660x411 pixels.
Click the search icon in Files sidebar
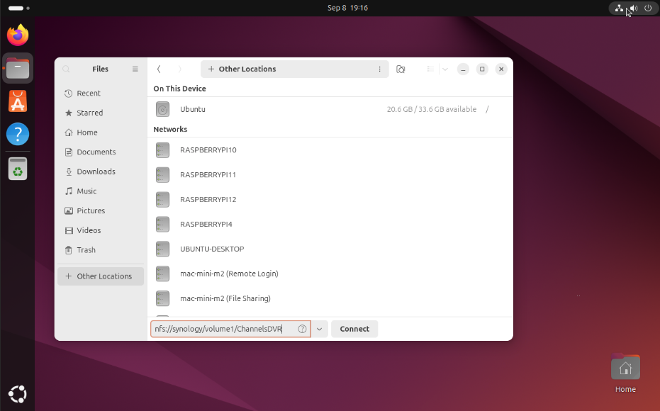(x=66, y=69)
